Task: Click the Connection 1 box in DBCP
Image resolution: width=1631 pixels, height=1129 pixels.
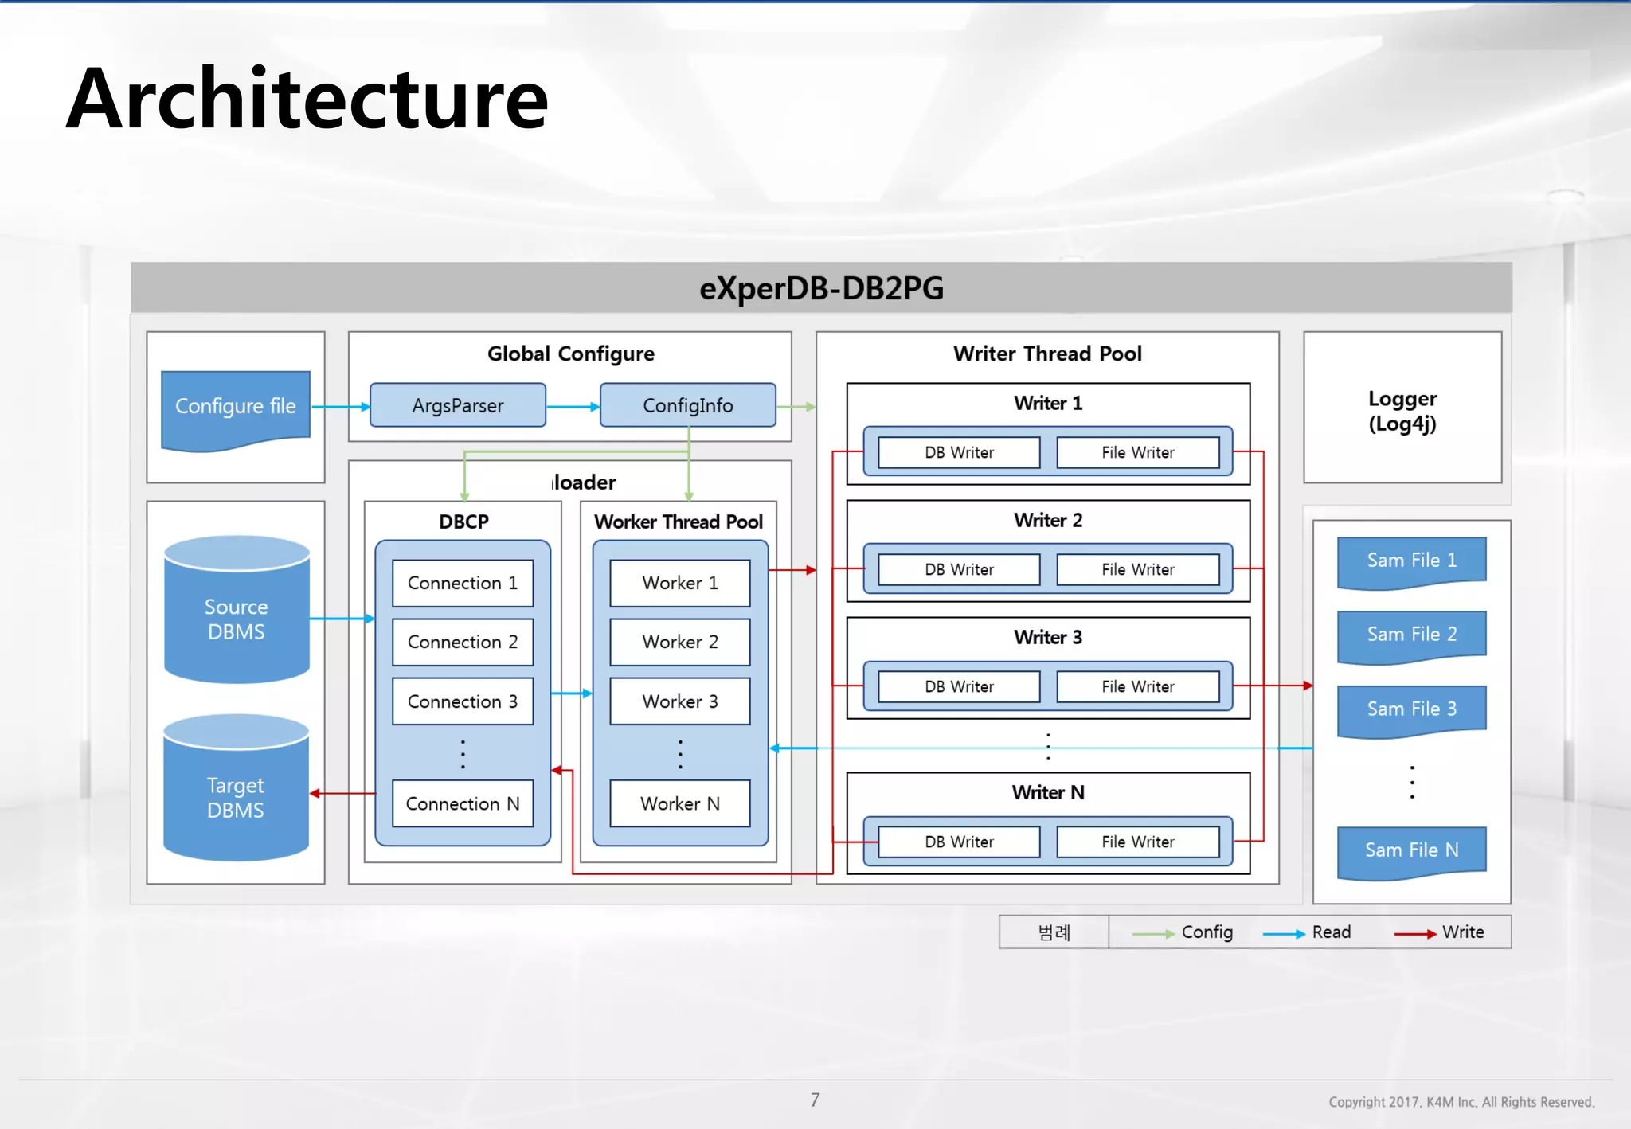Action: pos(463,584)
